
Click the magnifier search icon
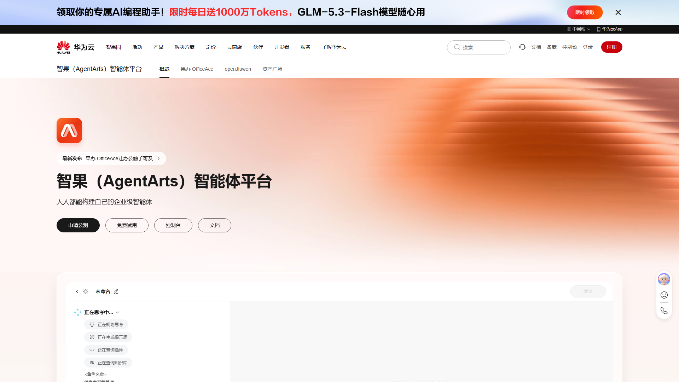(x=457, y=47)
